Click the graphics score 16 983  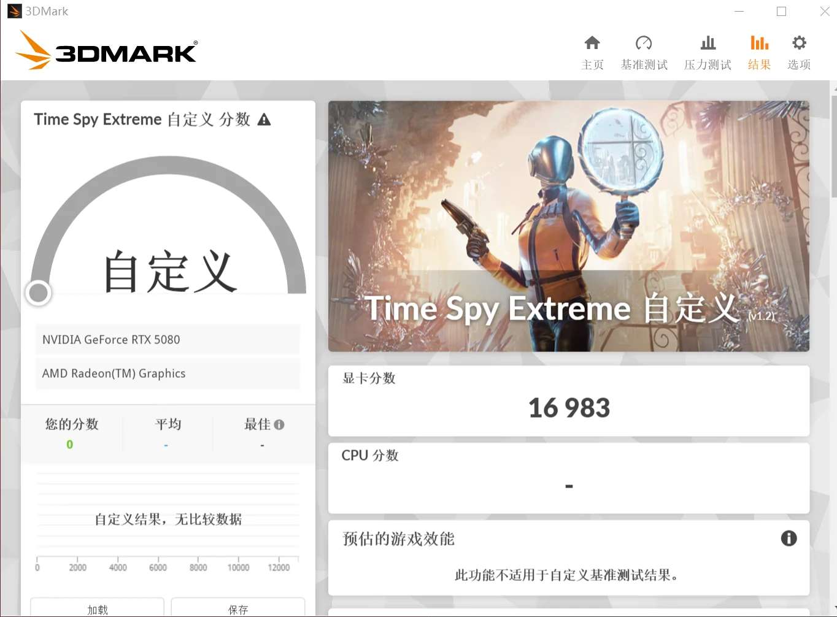click(x=569, y=408)
